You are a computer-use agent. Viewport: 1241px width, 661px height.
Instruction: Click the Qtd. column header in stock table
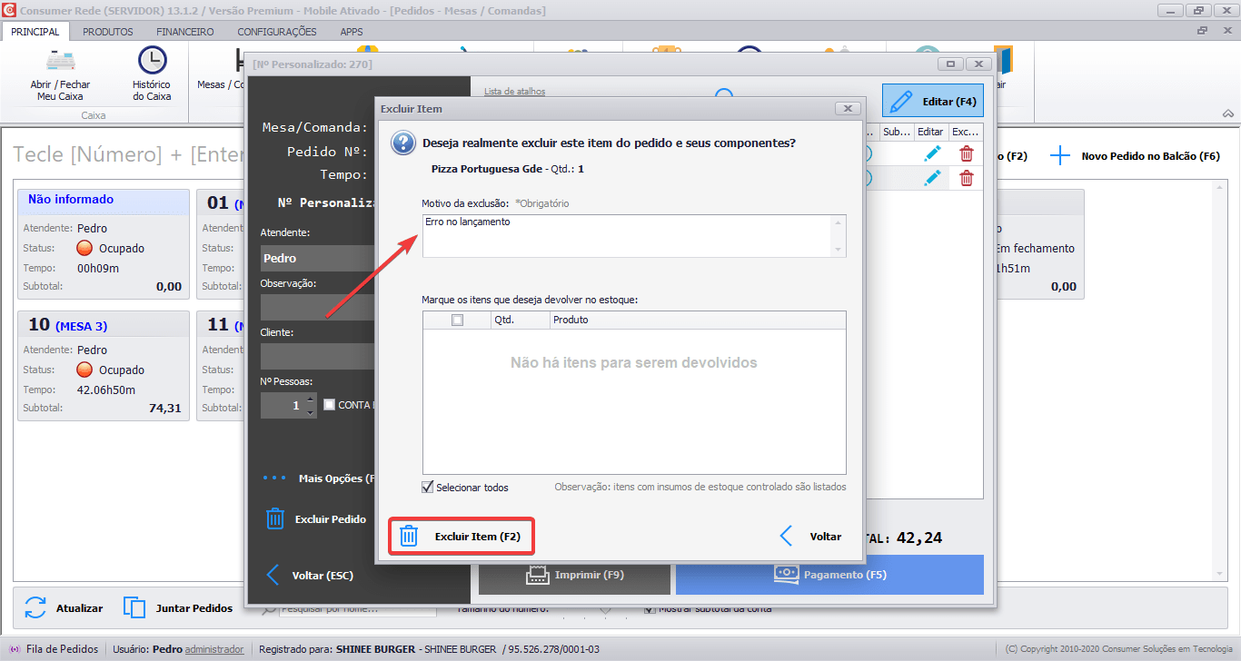(521, 320)
